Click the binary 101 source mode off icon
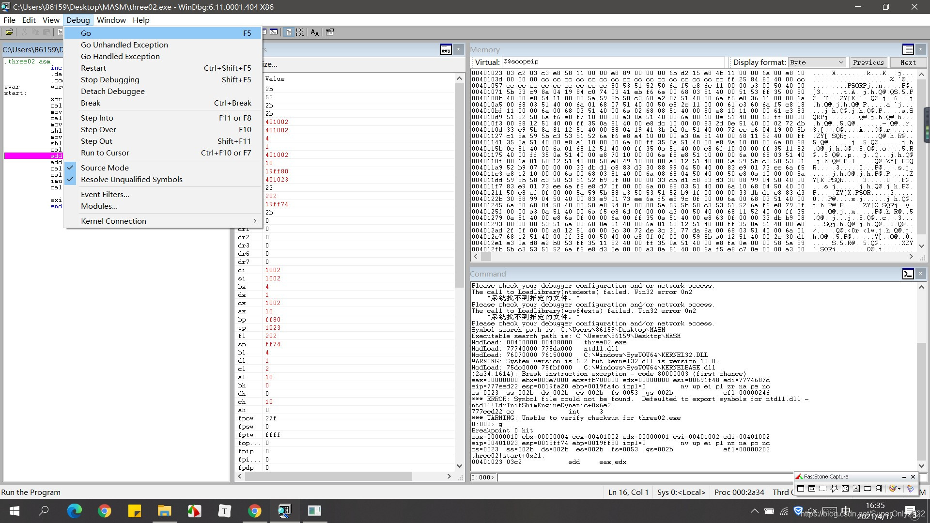 point(300,32)
